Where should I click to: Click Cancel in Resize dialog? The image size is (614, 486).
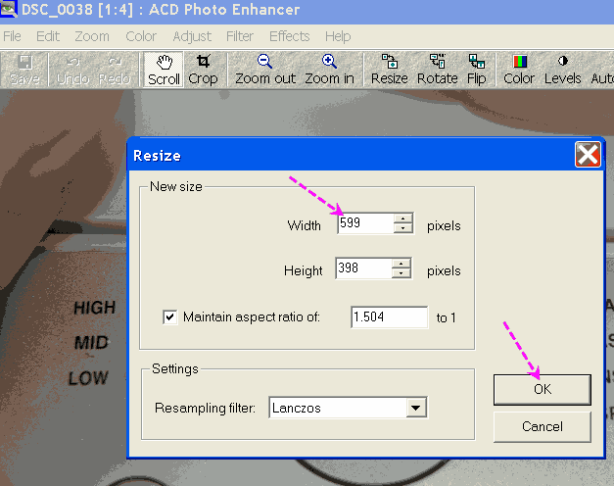pyautogui.click(x=543, y=426)
